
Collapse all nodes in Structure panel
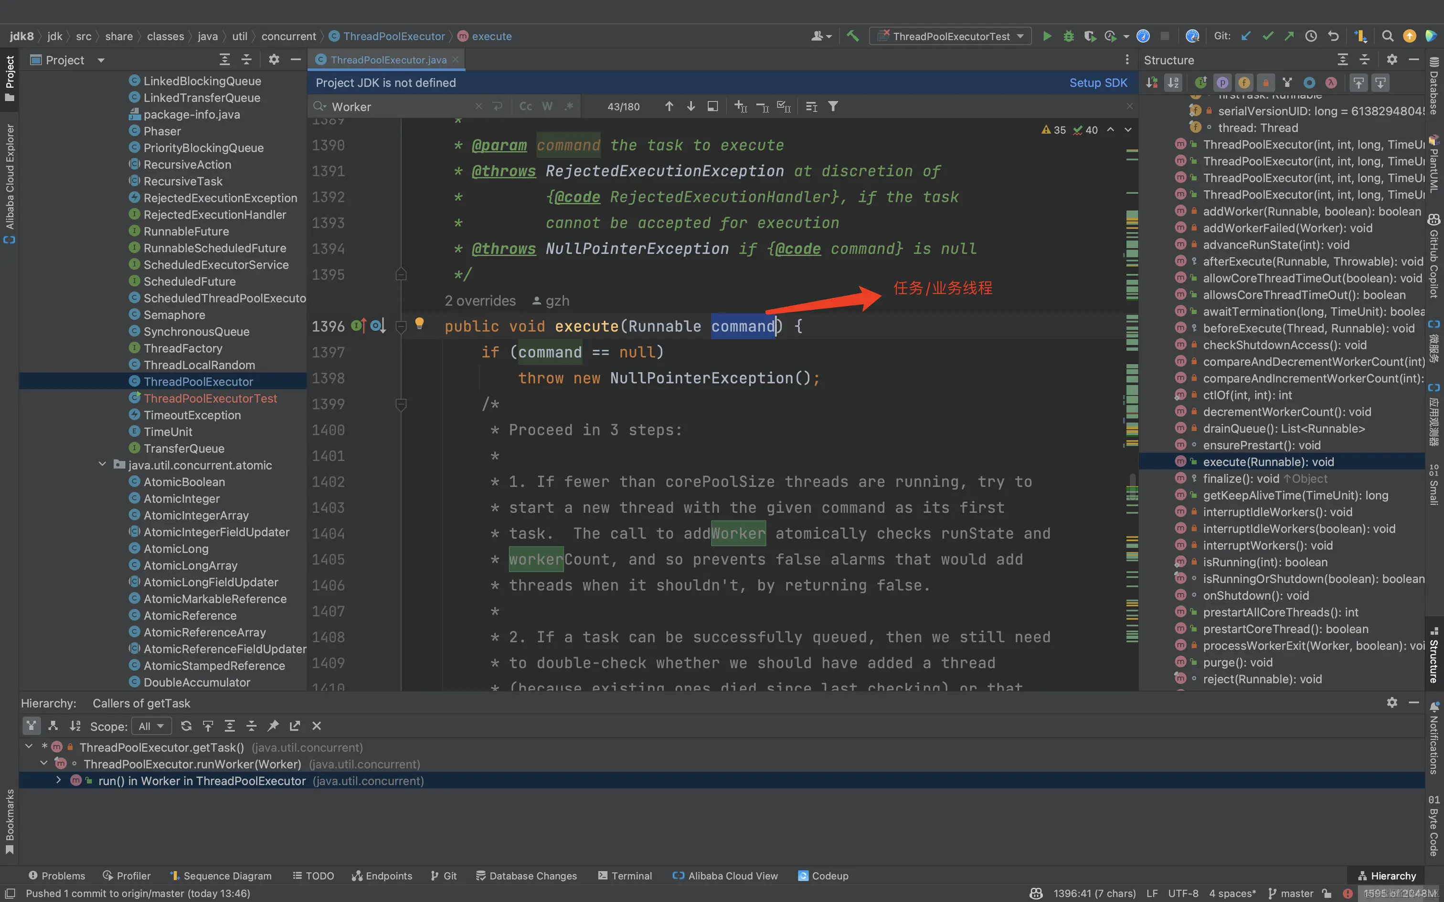point(1365,60)
